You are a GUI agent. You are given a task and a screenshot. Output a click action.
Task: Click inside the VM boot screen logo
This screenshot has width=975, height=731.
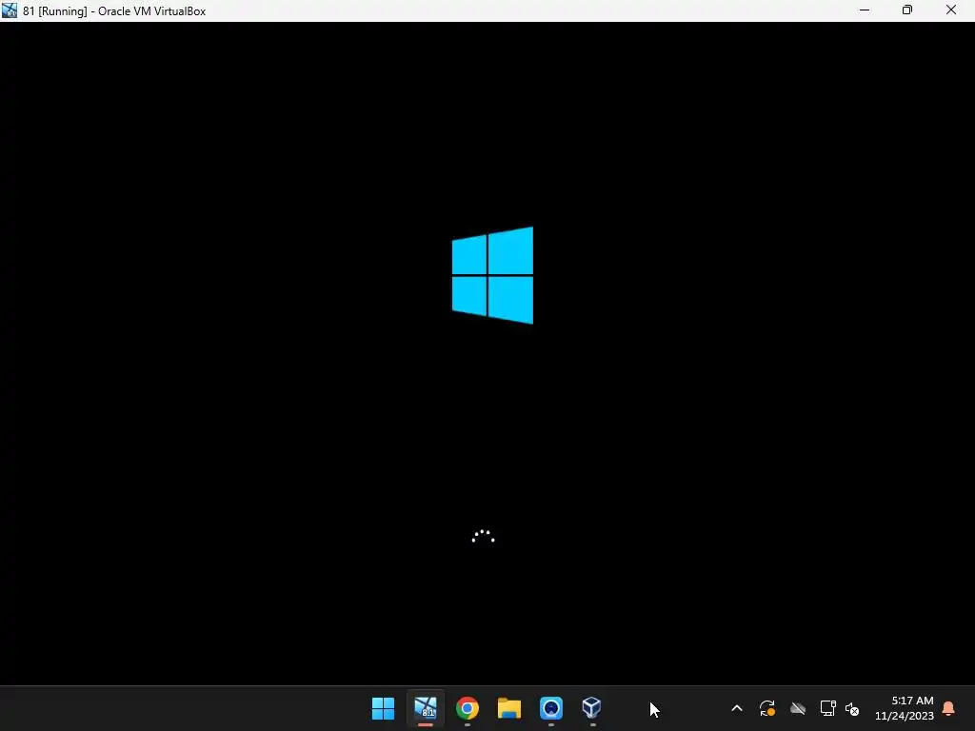point(492,275)
